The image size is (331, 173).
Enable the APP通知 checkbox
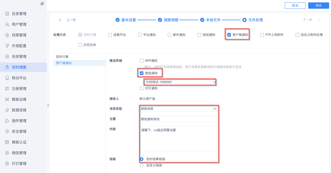tap(142, 61)
